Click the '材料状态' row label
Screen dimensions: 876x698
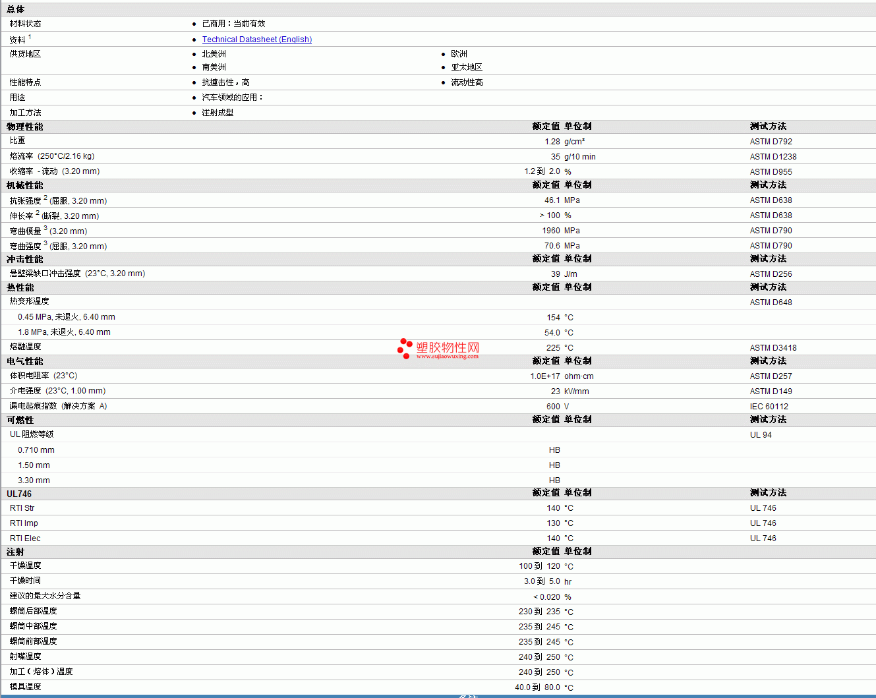click(x=25, y=24)
